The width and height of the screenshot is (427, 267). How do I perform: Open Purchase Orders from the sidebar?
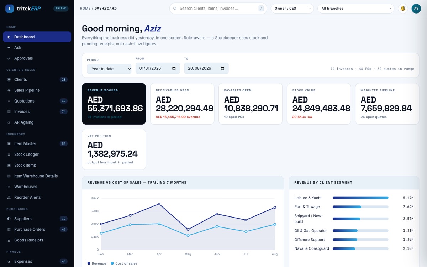coord(37,230)
